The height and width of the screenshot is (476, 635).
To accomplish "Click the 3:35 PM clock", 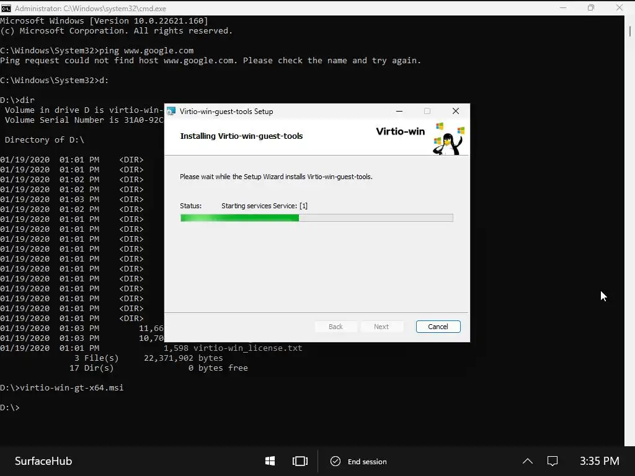I will pyautogui.click(x=600, y=461).
